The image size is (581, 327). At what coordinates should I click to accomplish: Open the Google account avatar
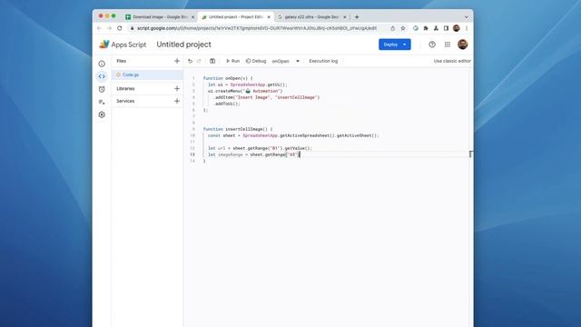click(462, 45)
